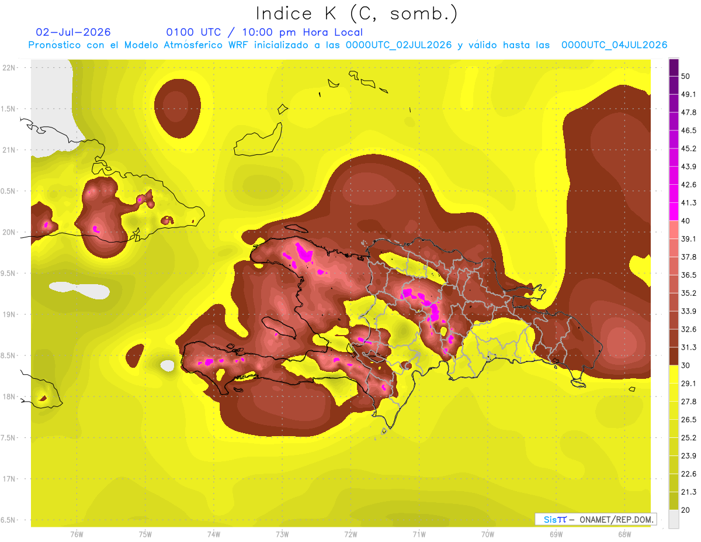
Task: Click the '35.2' colorbar value
Action: 689,293
